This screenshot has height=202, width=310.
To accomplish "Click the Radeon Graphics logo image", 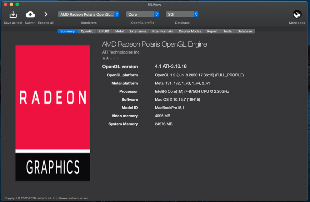I will pos(53,113).
